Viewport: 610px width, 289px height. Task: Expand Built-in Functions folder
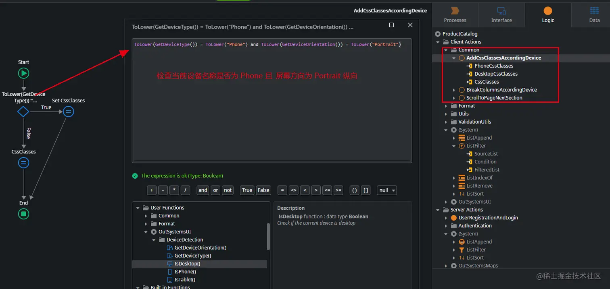tap(138, 287)
